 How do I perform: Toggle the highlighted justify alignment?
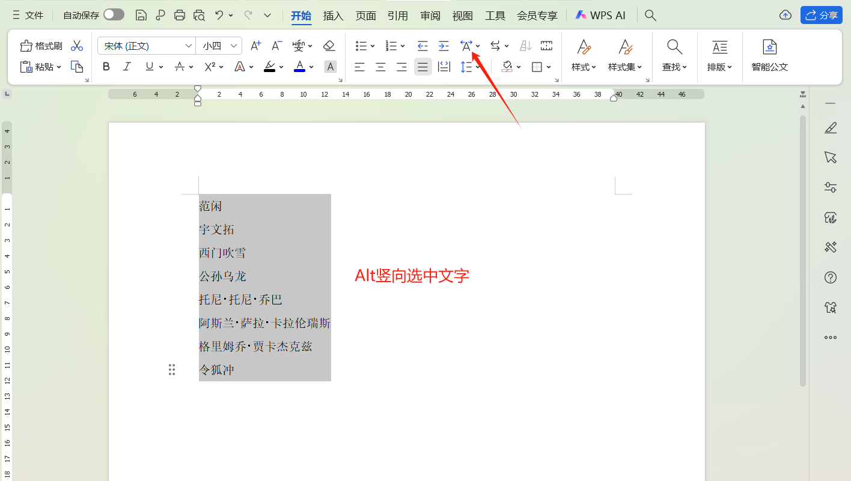pyautogui.click(x=422, y=67)
